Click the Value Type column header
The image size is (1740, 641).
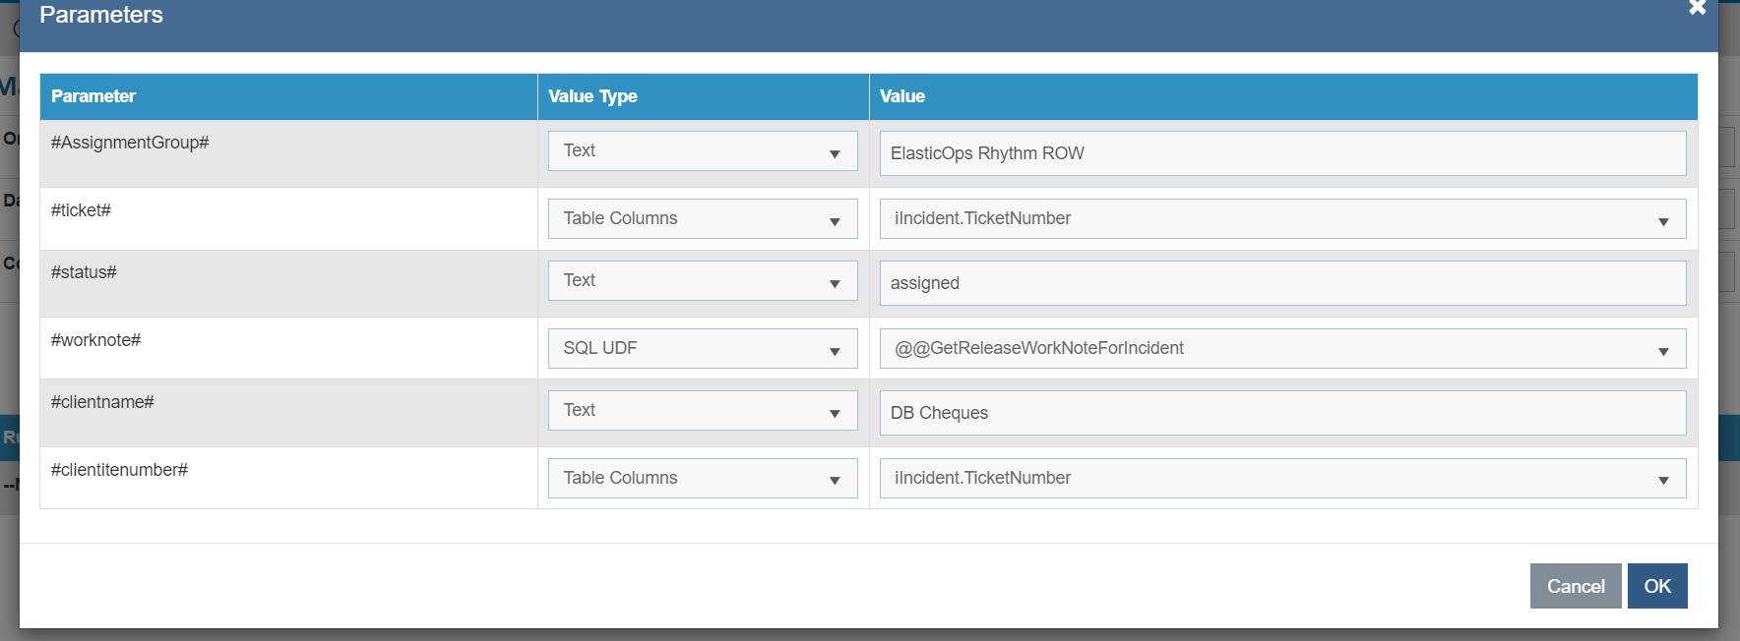click(x=592, y=96)
